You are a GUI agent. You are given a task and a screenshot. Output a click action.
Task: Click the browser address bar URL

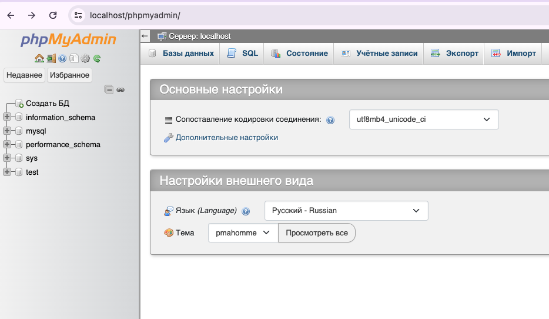[x=135, y=15]
